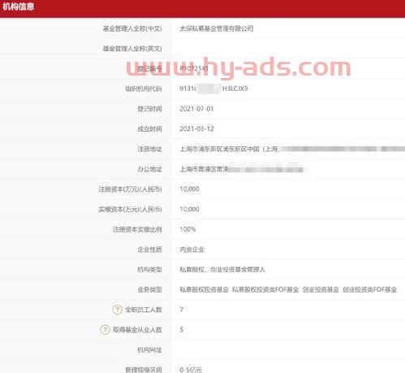This screenshot has width=405, height=373.
Task: Select the registered capital value 10,000
Action: (x=189, y=189)
